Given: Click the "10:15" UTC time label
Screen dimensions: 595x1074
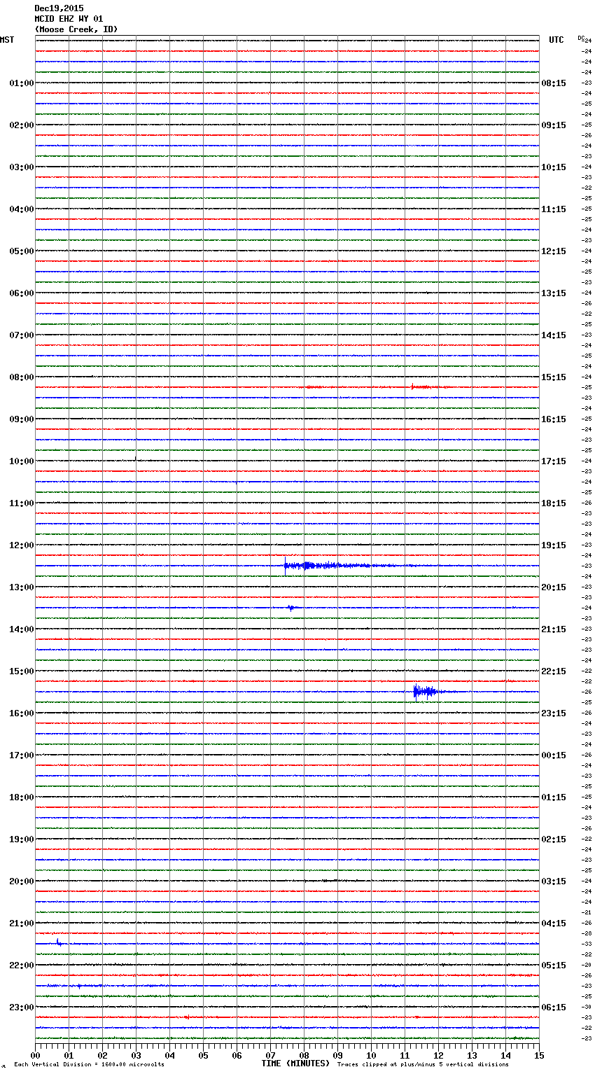Looking at the screenshot, I should point(554,167).
